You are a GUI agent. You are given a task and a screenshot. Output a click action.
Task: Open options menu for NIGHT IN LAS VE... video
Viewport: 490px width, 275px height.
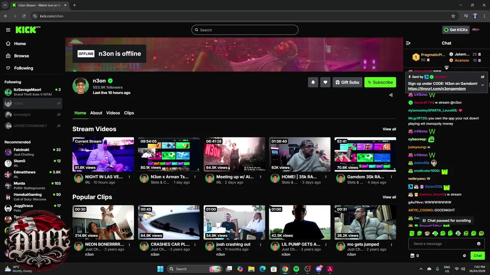click(129, 177)
